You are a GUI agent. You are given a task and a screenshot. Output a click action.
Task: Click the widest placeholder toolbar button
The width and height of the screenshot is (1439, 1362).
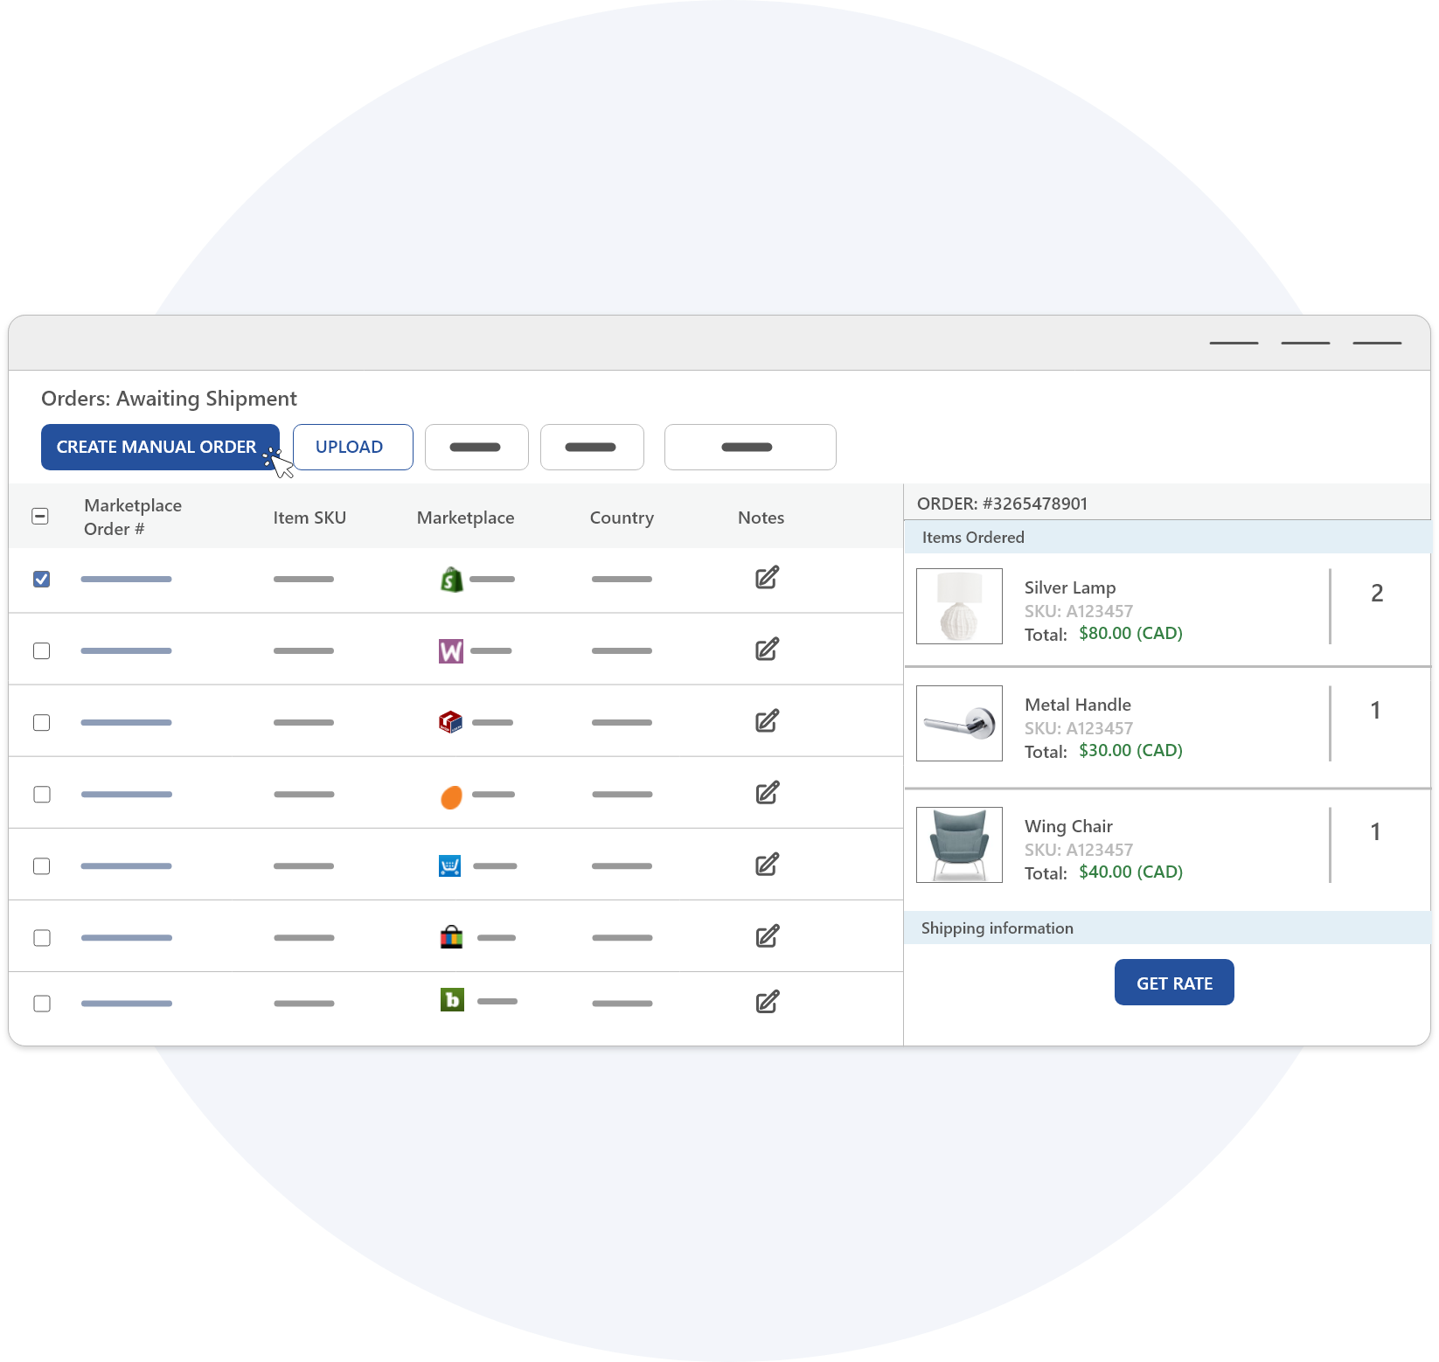[x=750, y=447]
